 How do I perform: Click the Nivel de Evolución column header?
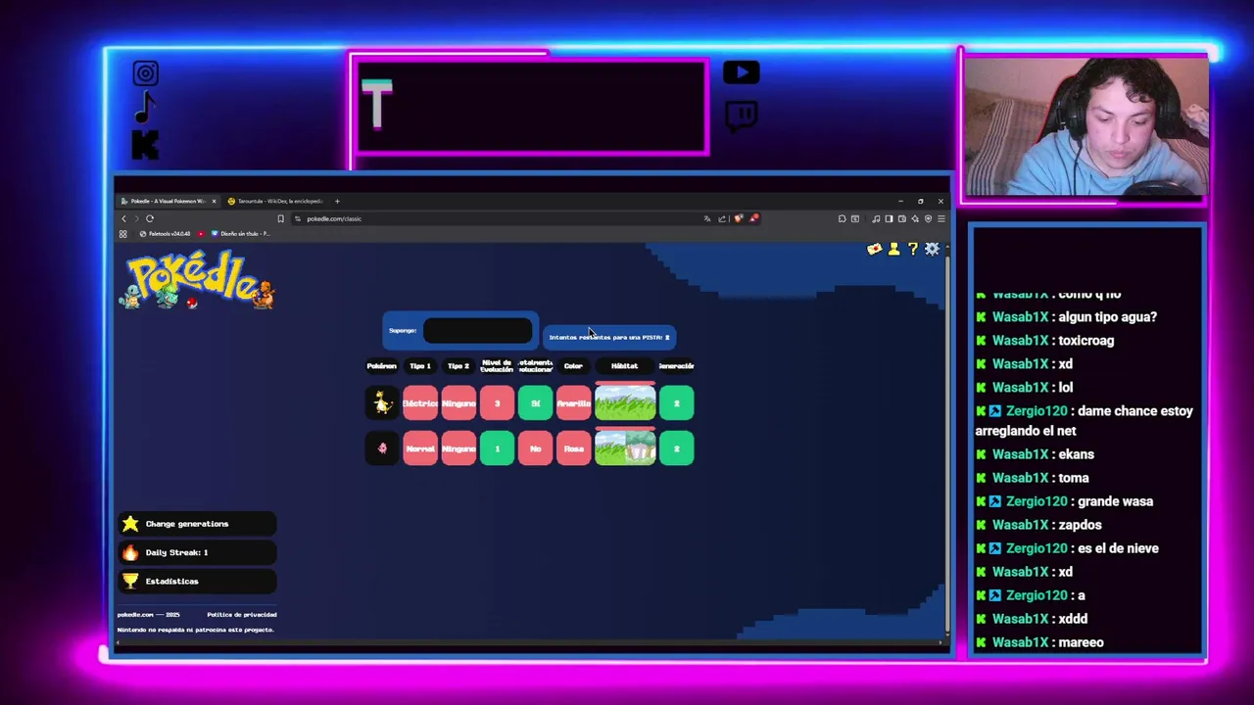click(497, 366)
